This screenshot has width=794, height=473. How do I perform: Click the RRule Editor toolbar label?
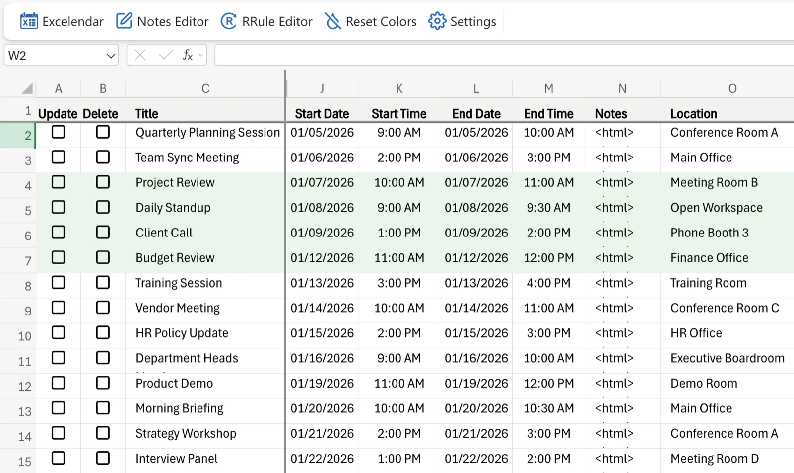click(x=277, y=21)
